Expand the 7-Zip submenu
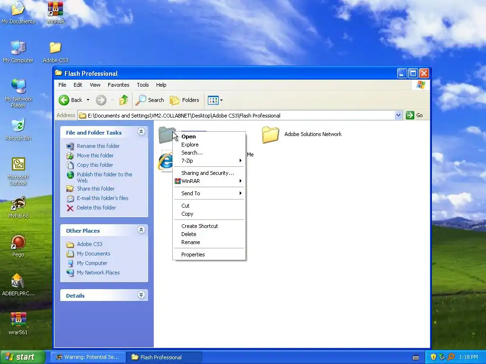 click(209, 161)
